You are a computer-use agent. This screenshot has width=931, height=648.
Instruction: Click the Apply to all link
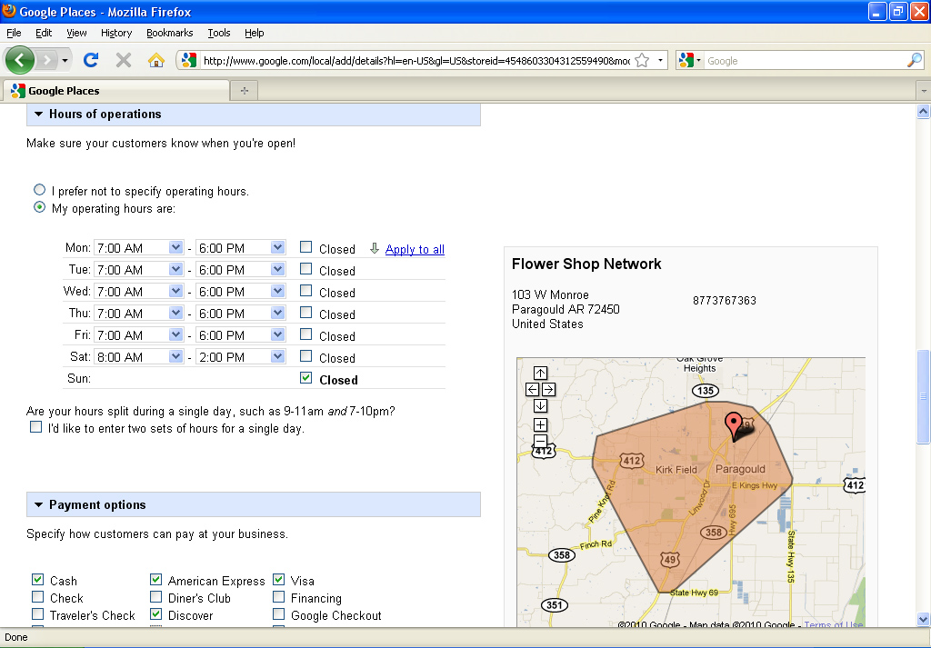(415, 249)
